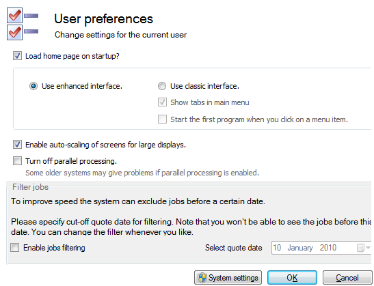374x286 pixels.
Task: Select Use enhanced interface option
Action: 34,86
